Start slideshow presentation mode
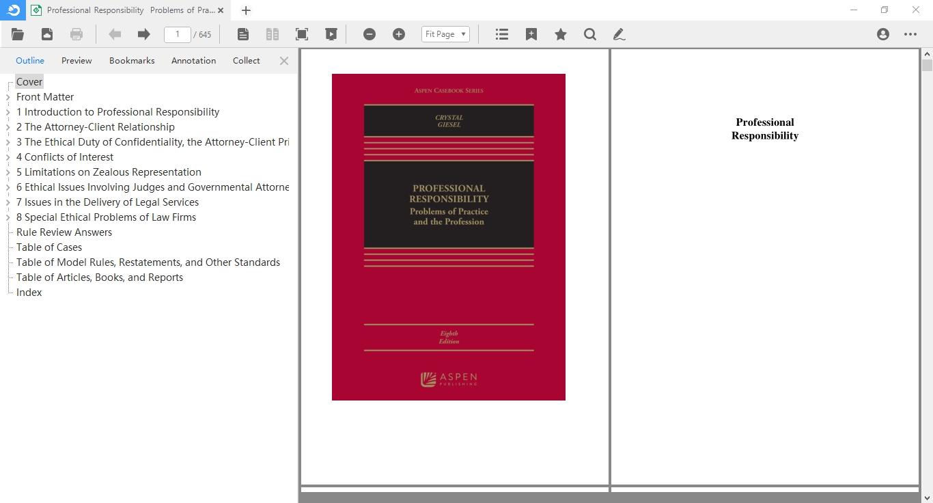 331,34
